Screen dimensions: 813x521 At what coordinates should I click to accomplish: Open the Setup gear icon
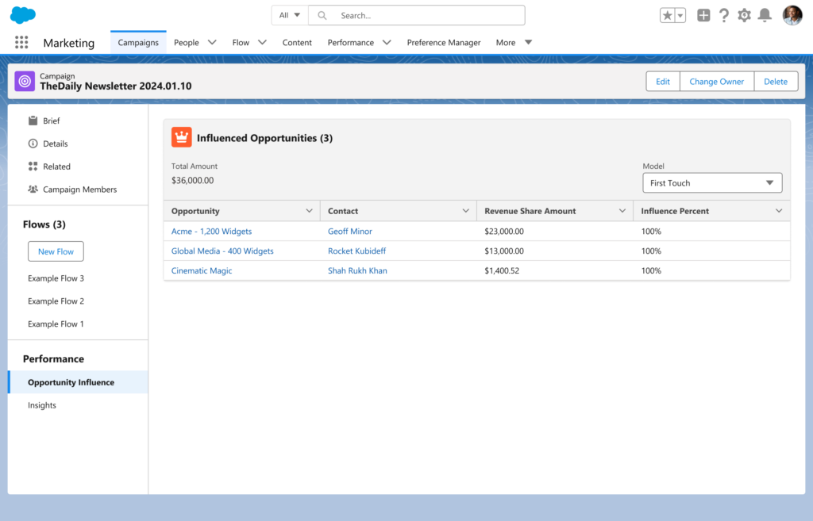(x=744, y=15)
